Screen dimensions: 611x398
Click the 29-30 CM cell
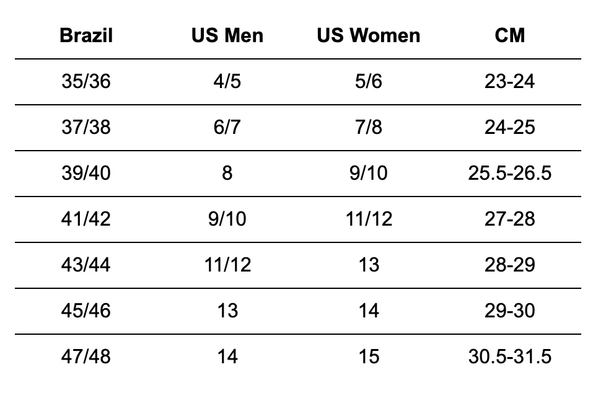[x=509, y=311]
